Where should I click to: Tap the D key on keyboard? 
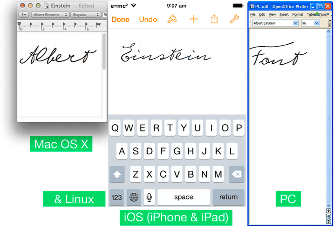pos(149,151)
